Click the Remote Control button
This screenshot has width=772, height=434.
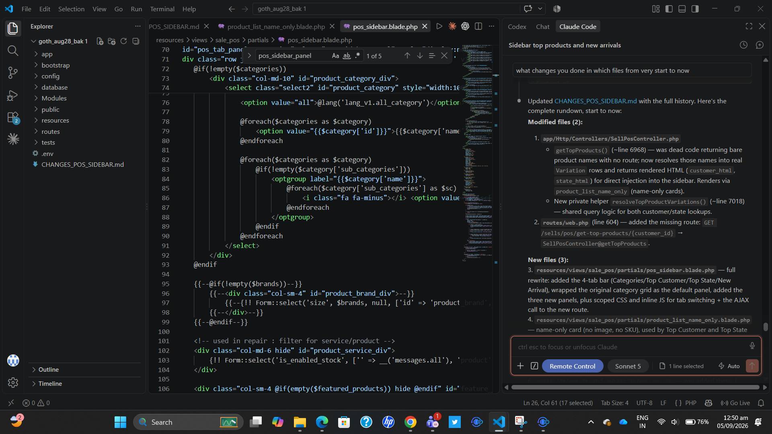[x=572, y=366]
